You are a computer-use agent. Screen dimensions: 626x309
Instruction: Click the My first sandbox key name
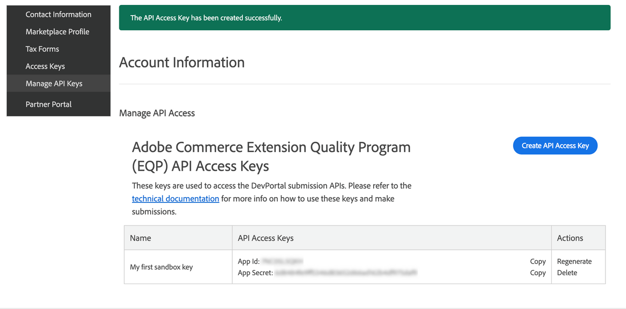(161, 267)
